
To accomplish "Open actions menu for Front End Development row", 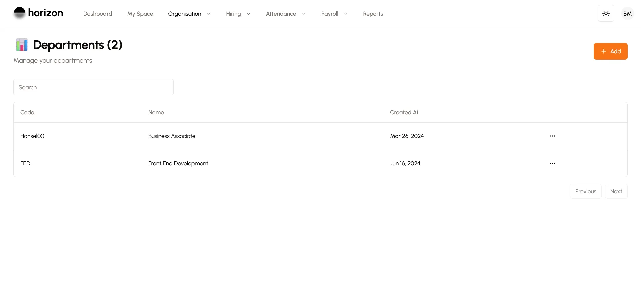I will [552, 163].
